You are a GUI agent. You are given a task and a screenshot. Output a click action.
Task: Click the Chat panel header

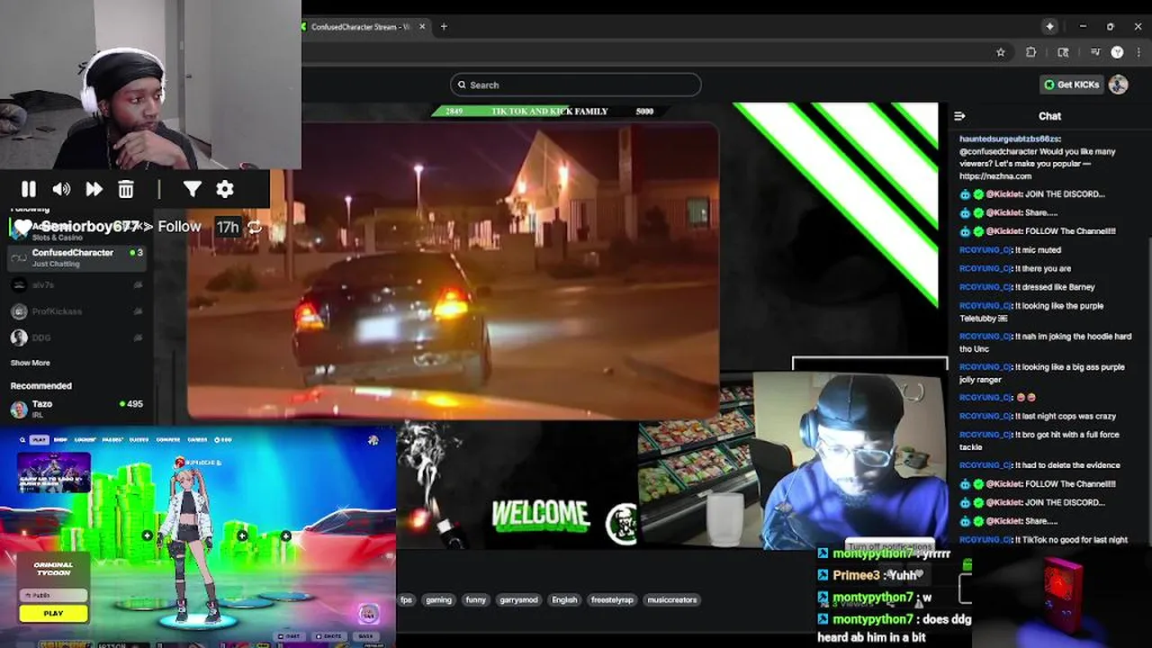[1049, 116]
